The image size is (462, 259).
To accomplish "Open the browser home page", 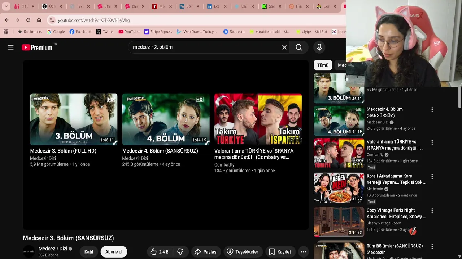I will coord(39,20).
